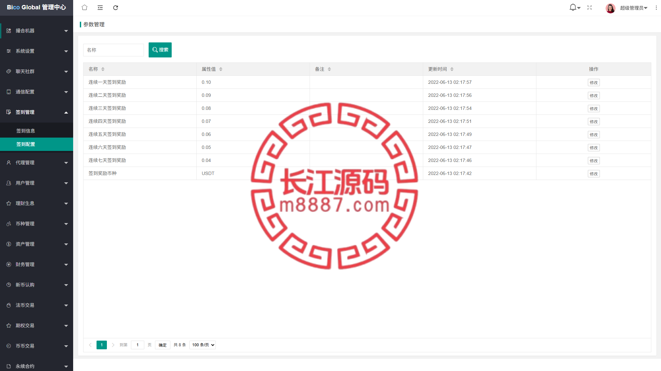The width and height of the screenshot is (661, 371).
Task: Click the previous page arrow
Action: click(x=90, y=345)
